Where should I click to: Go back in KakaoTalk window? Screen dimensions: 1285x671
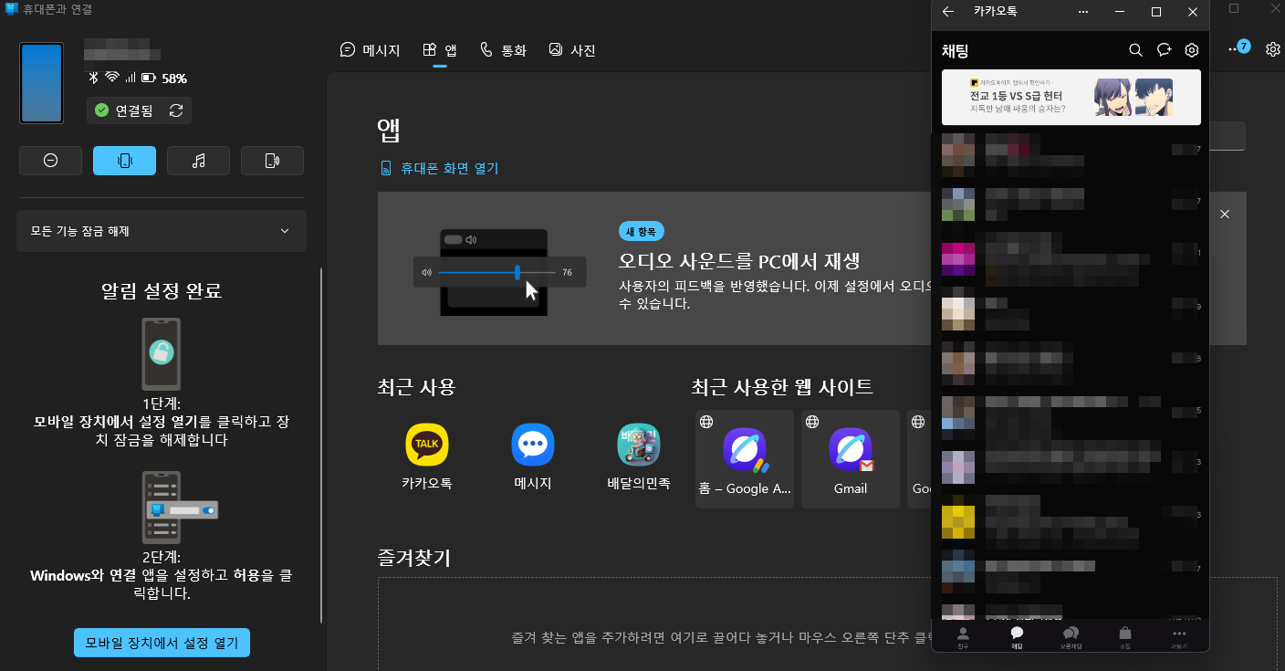click(948, 12)
